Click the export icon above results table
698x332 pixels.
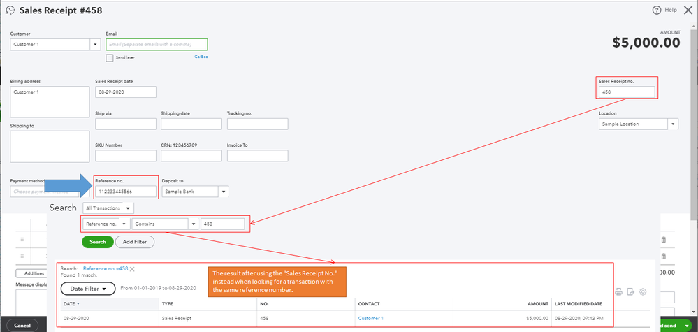point(630,292)
